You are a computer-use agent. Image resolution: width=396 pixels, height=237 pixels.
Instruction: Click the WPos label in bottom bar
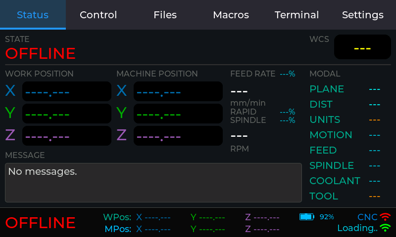point(117,217)
